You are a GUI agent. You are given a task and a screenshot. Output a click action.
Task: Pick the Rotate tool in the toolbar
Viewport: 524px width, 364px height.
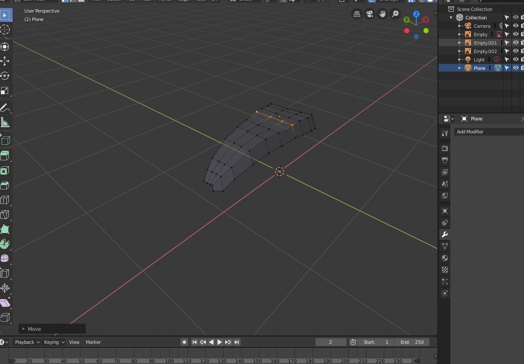click(x=5, y=76)
